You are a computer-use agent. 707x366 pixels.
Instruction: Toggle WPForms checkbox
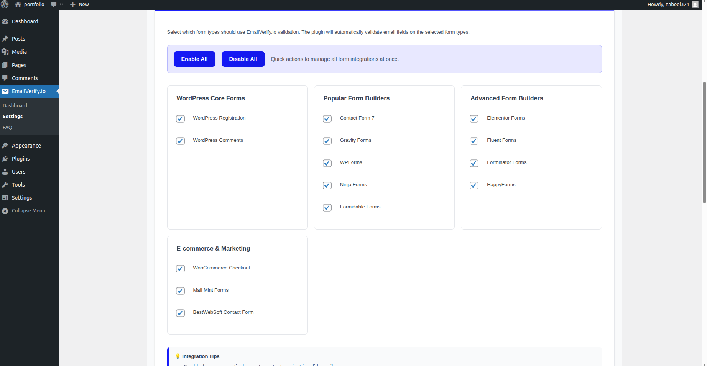pos(327,163)
